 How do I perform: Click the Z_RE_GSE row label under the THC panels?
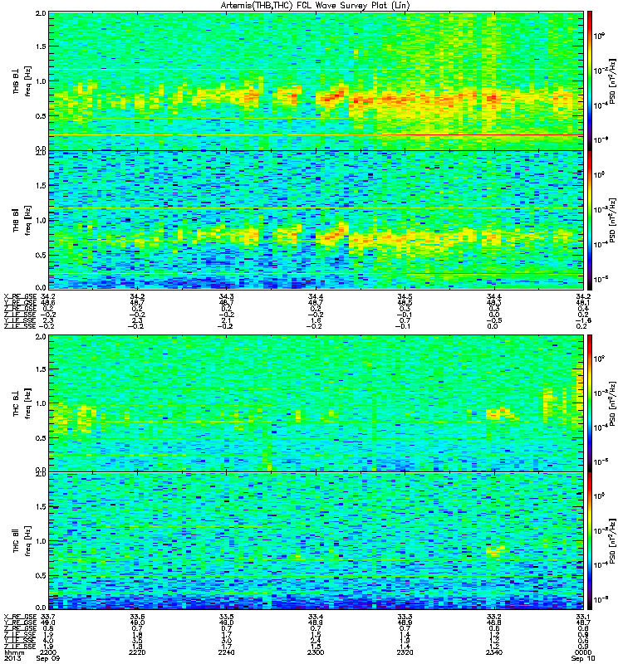click(x=20, y=629)
